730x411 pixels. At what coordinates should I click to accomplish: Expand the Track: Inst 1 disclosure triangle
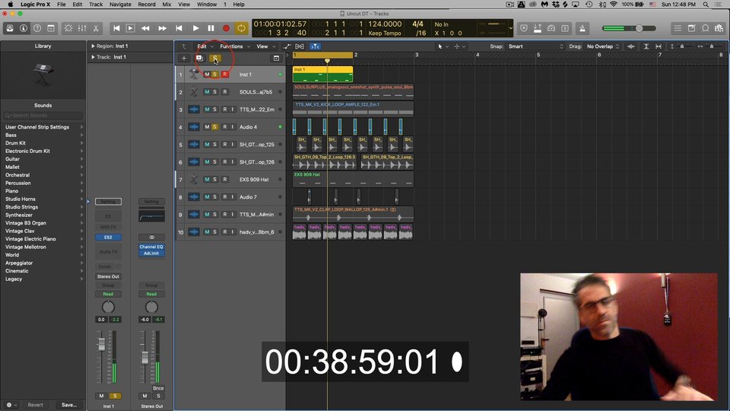tap(93, 57)
